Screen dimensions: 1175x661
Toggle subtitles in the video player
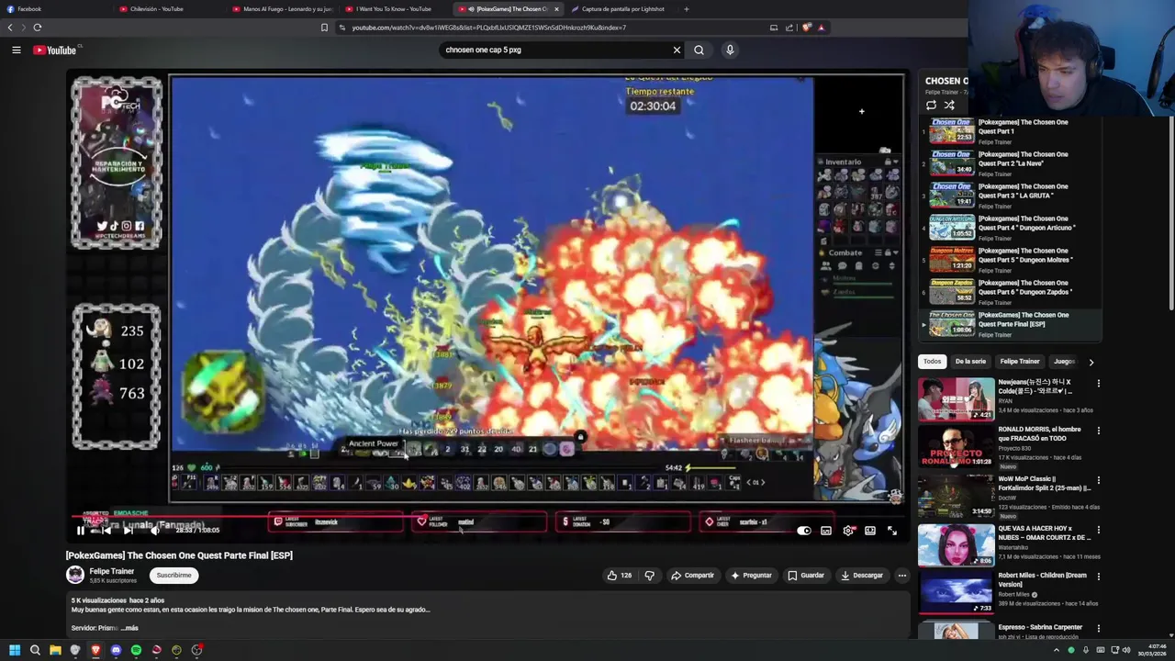(826, 531)
